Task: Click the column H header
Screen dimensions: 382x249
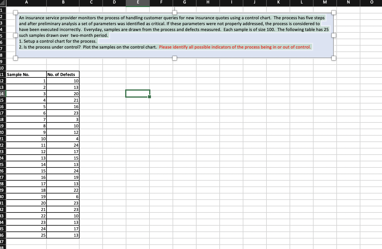Action: point(208,3)
